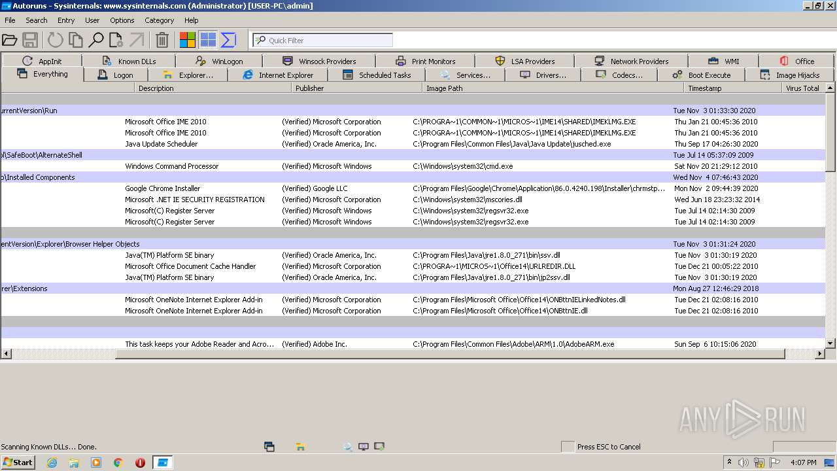The height and width of the screenshot is (471, 837).
Task: Click the Copy toolbar icon
Action: 76,40
